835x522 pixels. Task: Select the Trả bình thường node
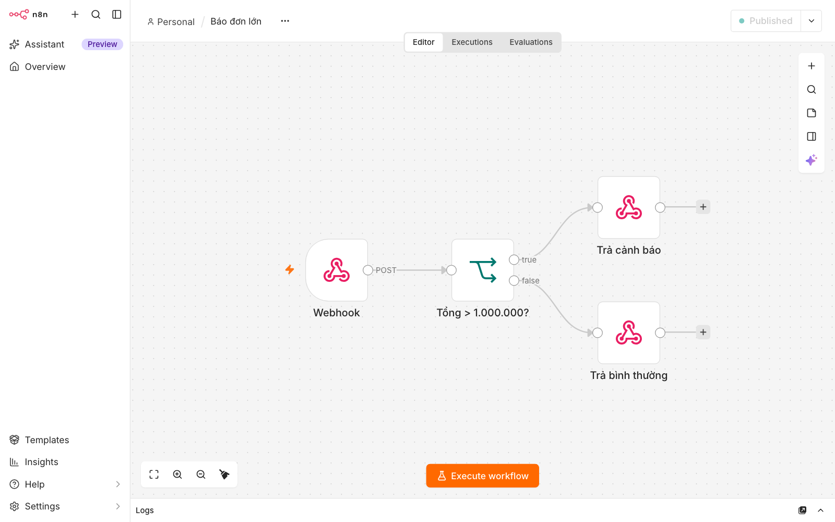(629, 333)
